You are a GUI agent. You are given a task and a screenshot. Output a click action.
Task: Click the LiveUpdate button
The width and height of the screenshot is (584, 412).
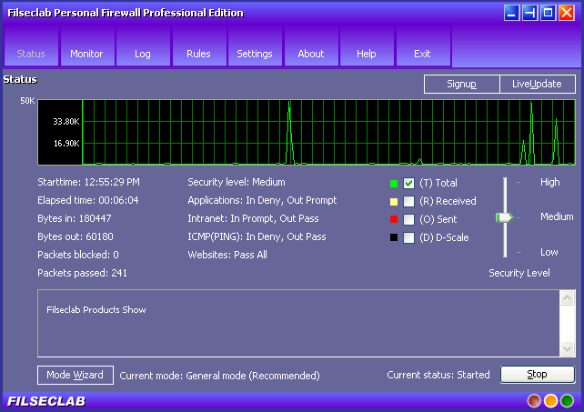(x=537, y=84)
